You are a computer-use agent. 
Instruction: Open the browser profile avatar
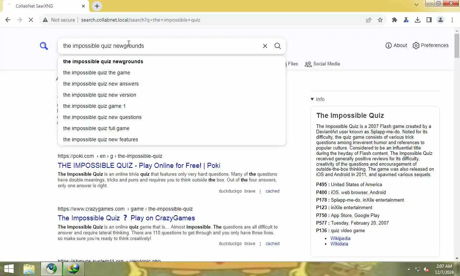[441, 20]
